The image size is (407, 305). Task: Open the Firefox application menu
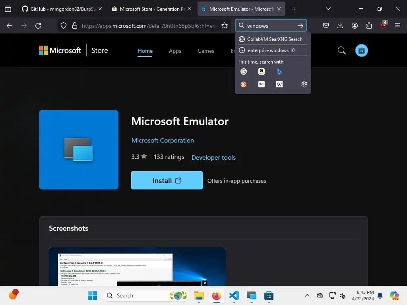click(x=397, y=26)
